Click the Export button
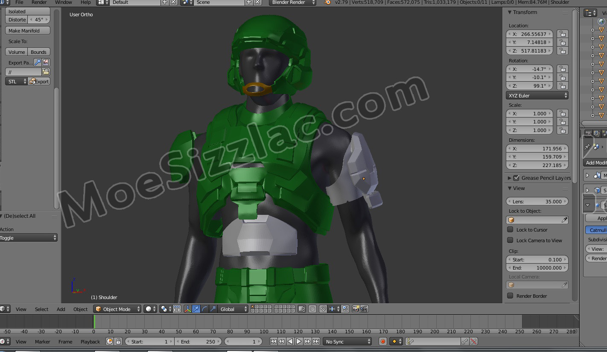Screen dimensions: 607x352 point(39,81)
